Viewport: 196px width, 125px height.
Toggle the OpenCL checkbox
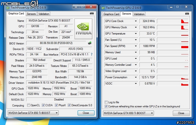point(28,105)
